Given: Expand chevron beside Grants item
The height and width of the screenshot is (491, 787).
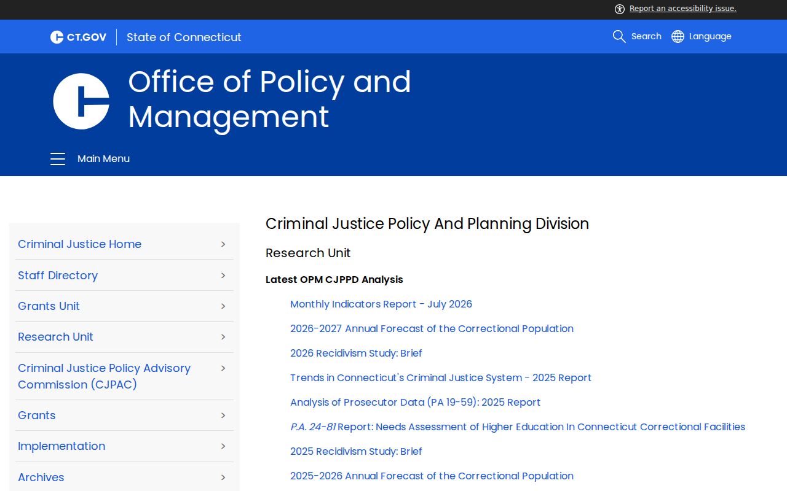Looking at the screenshot, I should coord(223,415).
